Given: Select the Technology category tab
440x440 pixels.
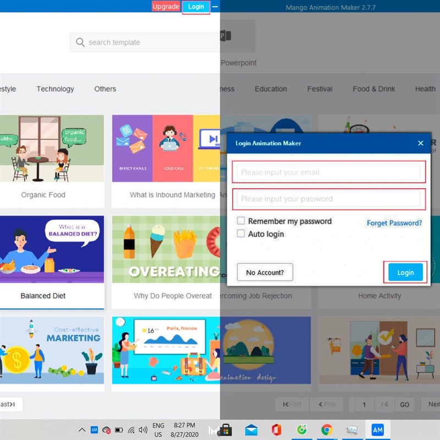Looking at the screenshot, I should click(x=56, y=89).
